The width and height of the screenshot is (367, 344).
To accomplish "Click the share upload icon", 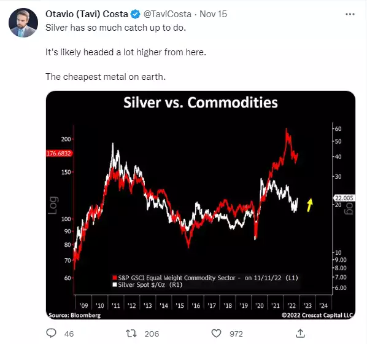I will coord(300,333).
